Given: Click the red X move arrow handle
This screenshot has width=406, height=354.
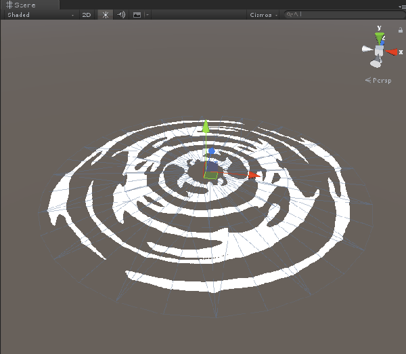Looking at the screenshot, I should [x=252, y=175].
